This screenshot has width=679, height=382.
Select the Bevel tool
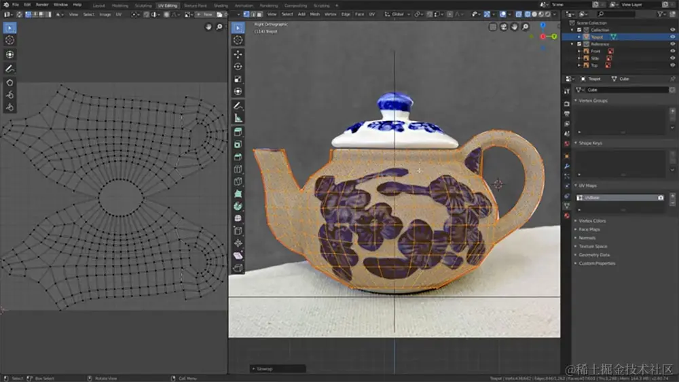coord(238,157)
